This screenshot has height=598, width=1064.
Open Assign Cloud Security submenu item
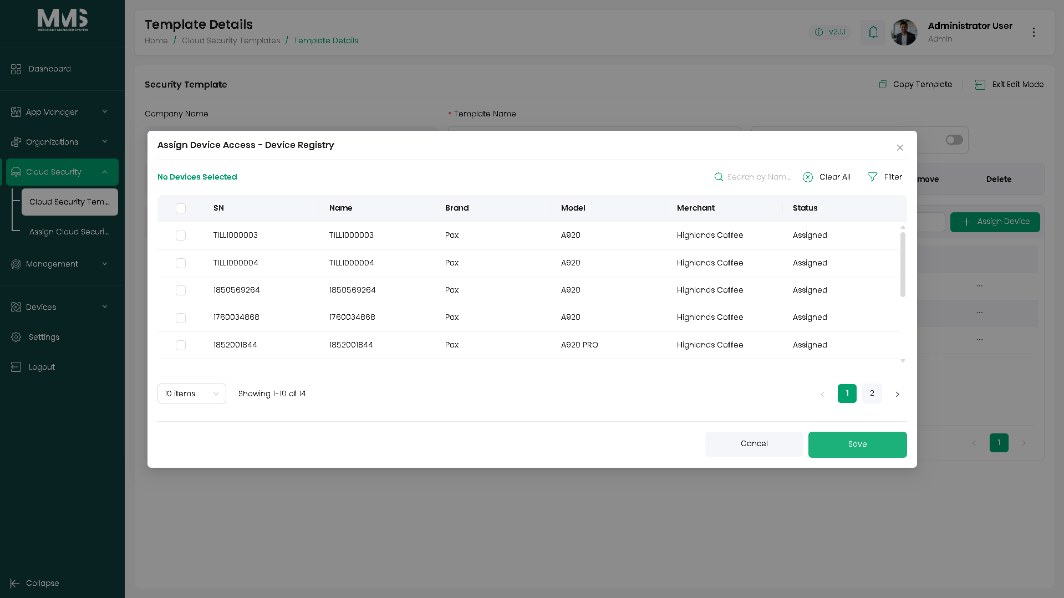[x=70, y=232]
